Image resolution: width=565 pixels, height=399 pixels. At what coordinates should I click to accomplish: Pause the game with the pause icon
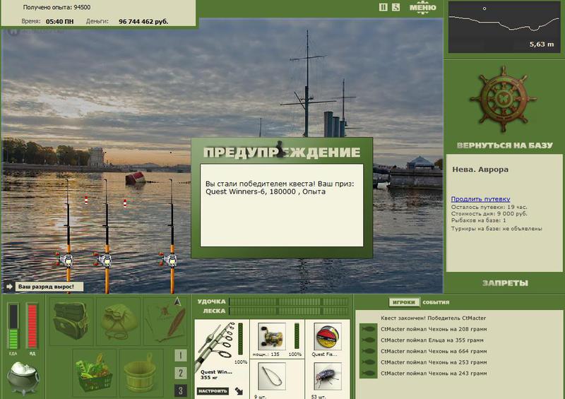point(383,7)
